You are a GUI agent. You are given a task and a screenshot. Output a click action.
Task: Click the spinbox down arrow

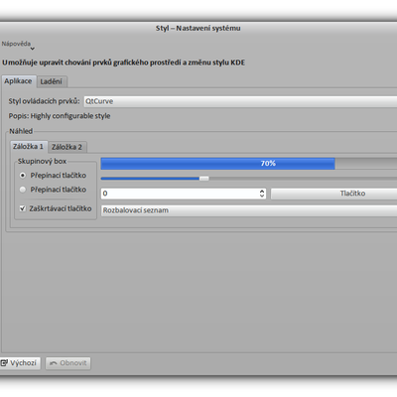coord(262,196)
